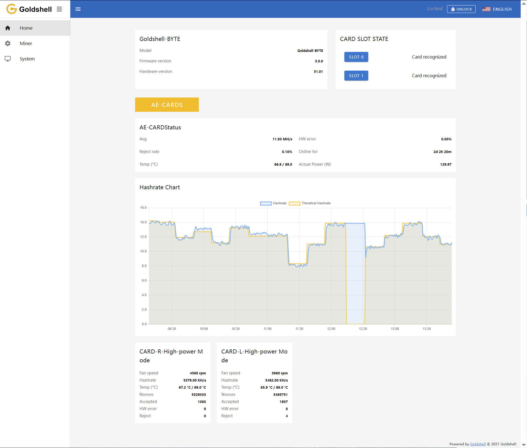Screen dimensions: 527x448
Task: Toggle the hamburger menu in blue header
Action: pos(78,9)
